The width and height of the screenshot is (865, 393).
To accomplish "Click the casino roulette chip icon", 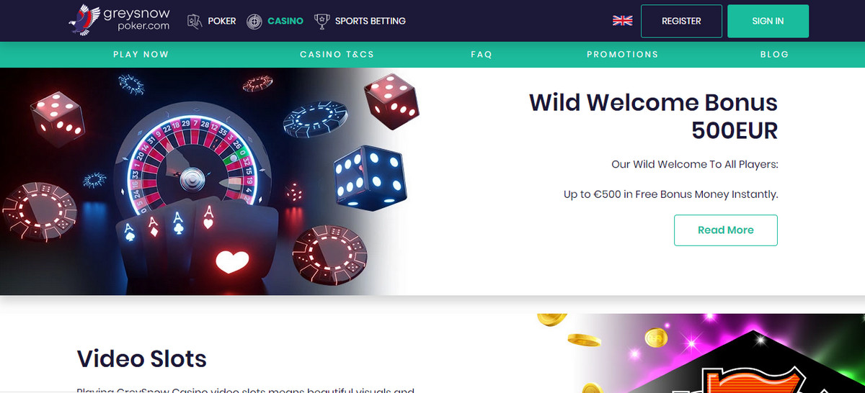I will [254, 21].
